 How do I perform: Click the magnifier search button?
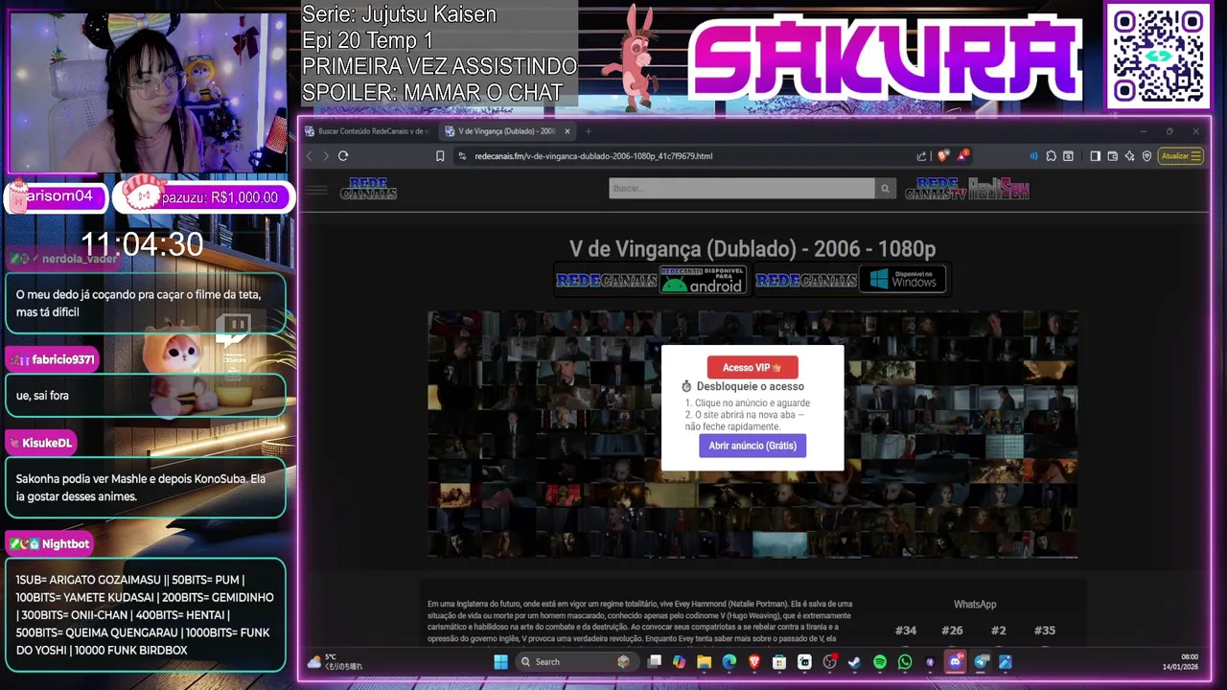click(886, 189)
